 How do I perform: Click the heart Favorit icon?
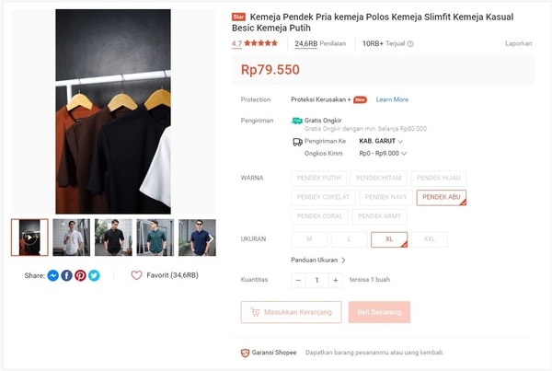(136, 275)
